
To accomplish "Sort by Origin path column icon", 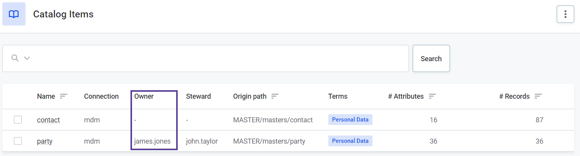I will tap(275, 96).
